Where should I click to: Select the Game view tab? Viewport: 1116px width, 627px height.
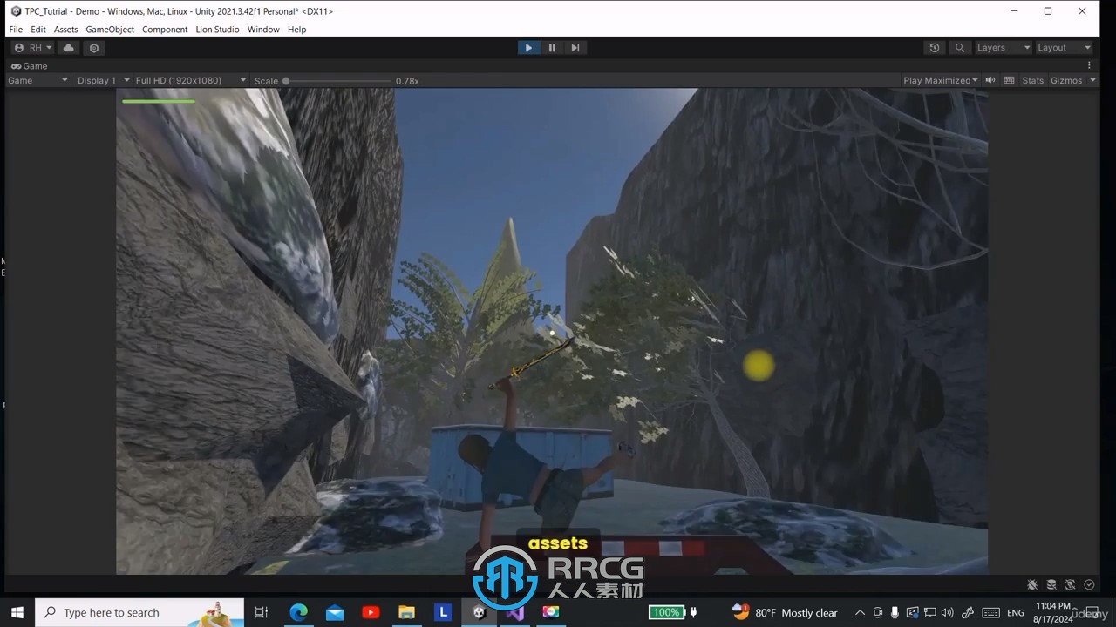click(x=30, y=66)
